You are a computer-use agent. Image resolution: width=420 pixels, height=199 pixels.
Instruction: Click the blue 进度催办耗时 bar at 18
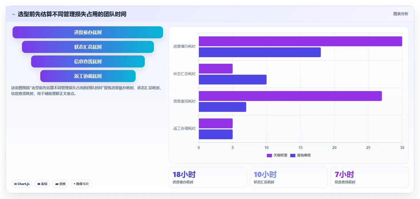click(260, 52)
